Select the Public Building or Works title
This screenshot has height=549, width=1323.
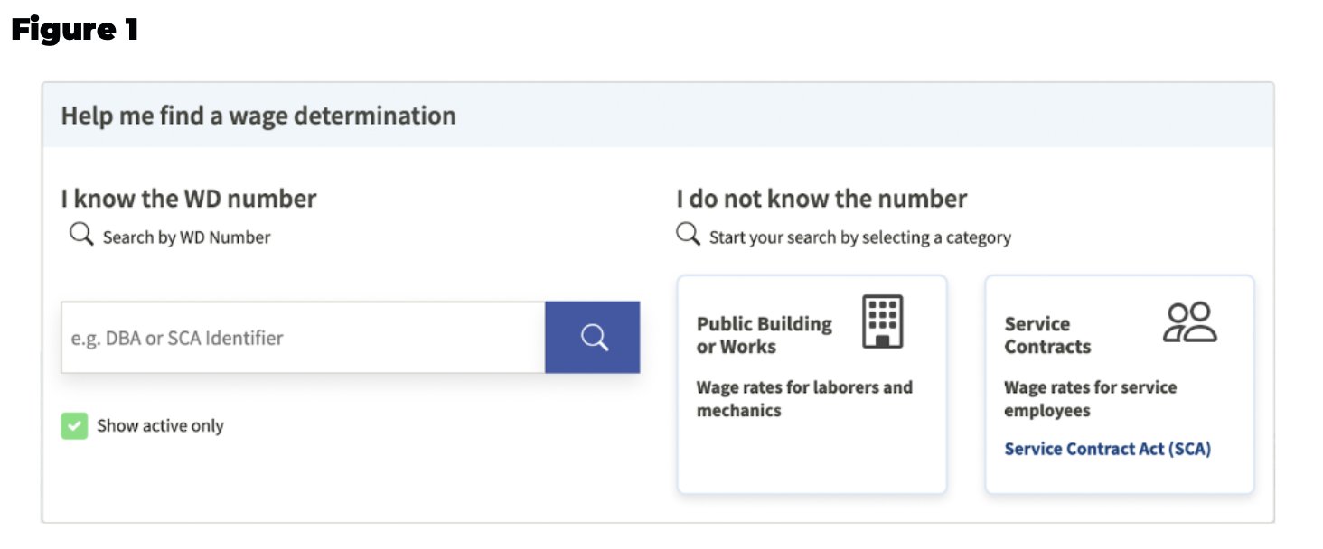pyautogui.click(x=764, y=335)
